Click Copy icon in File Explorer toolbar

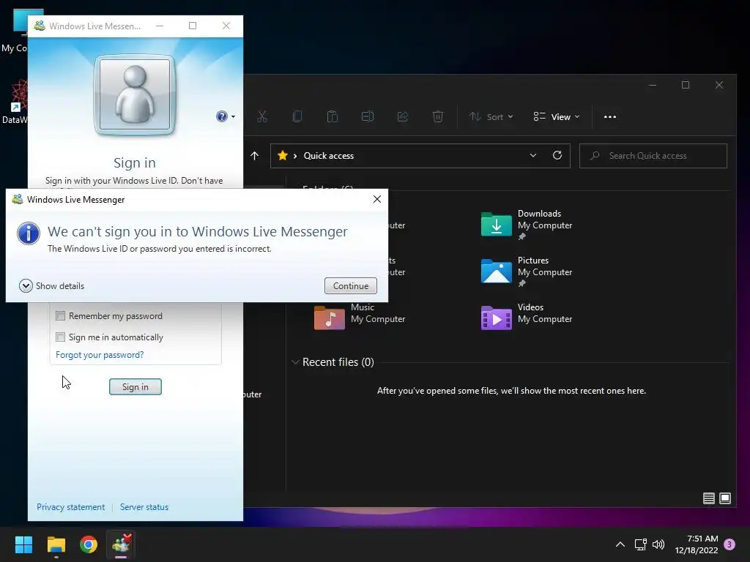pos(297,116)
